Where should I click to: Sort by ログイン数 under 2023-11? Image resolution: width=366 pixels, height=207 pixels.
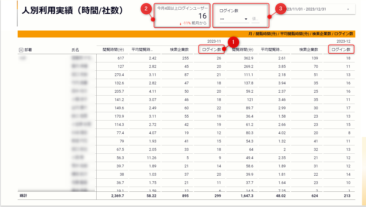[211, 50]
